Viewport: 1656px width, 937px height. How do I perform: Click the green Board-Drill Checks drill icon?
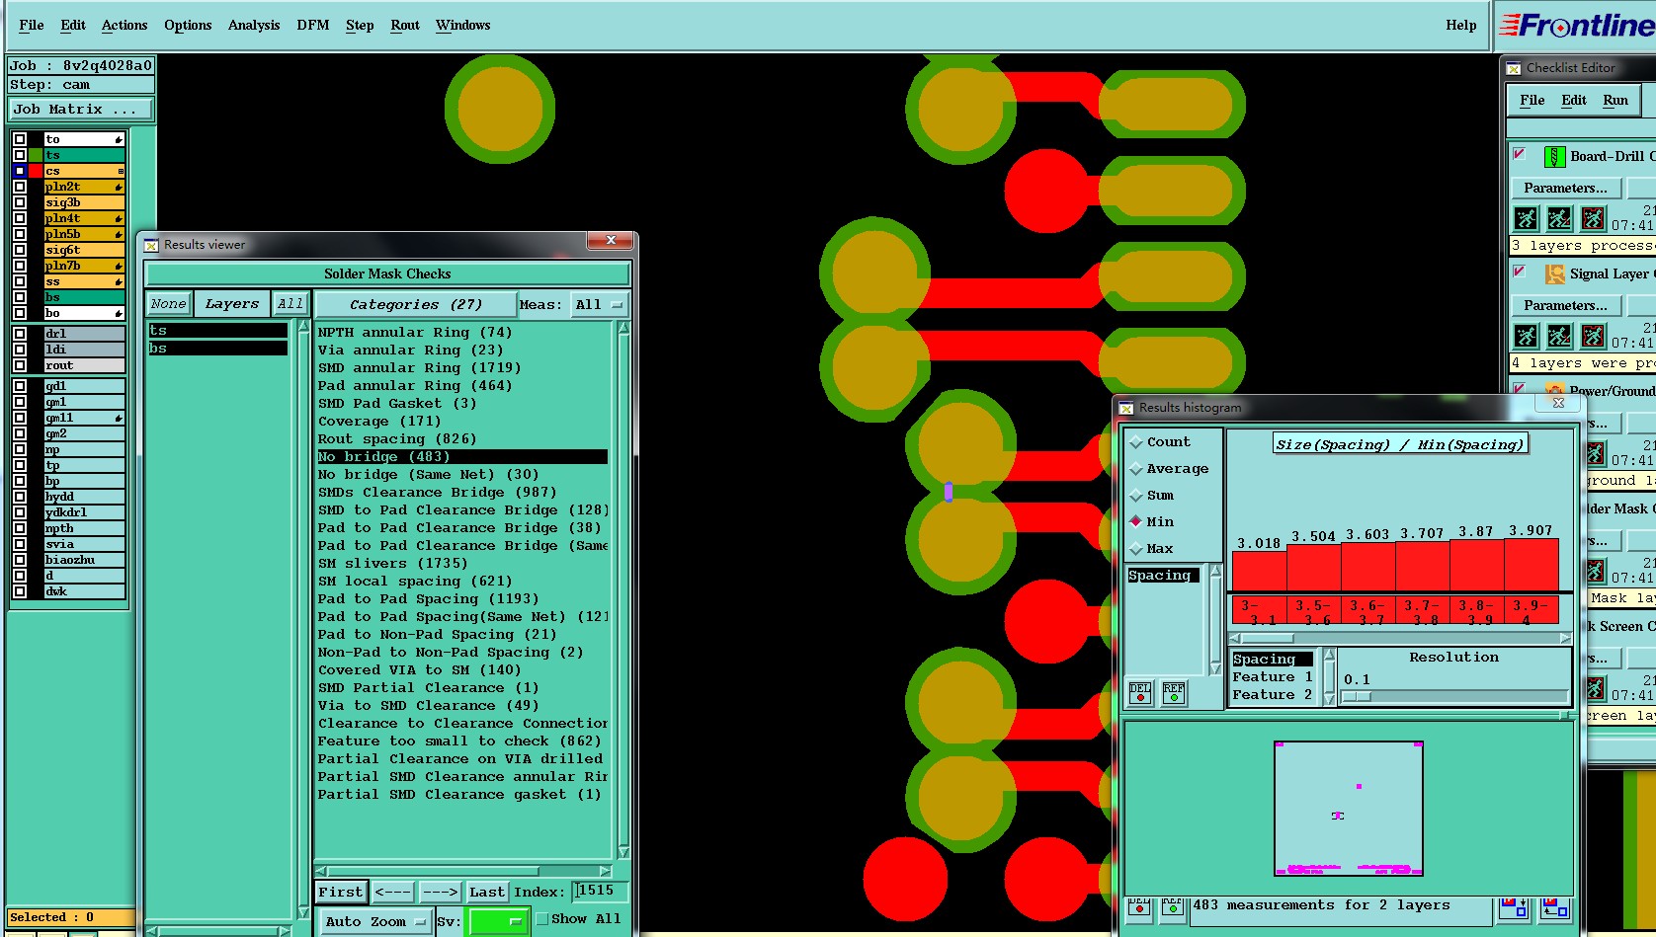(1554, 156)
